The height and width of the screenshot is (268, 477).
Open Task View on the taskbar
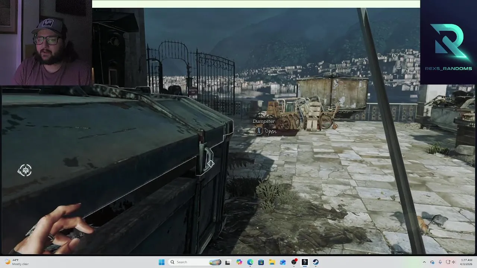[228, 262]
